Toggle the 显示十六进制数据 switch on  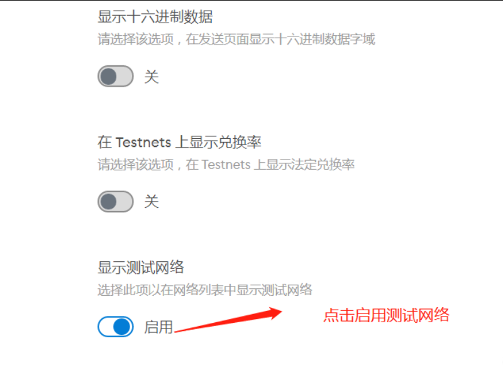pyautogui.click(x=116, y=76)
